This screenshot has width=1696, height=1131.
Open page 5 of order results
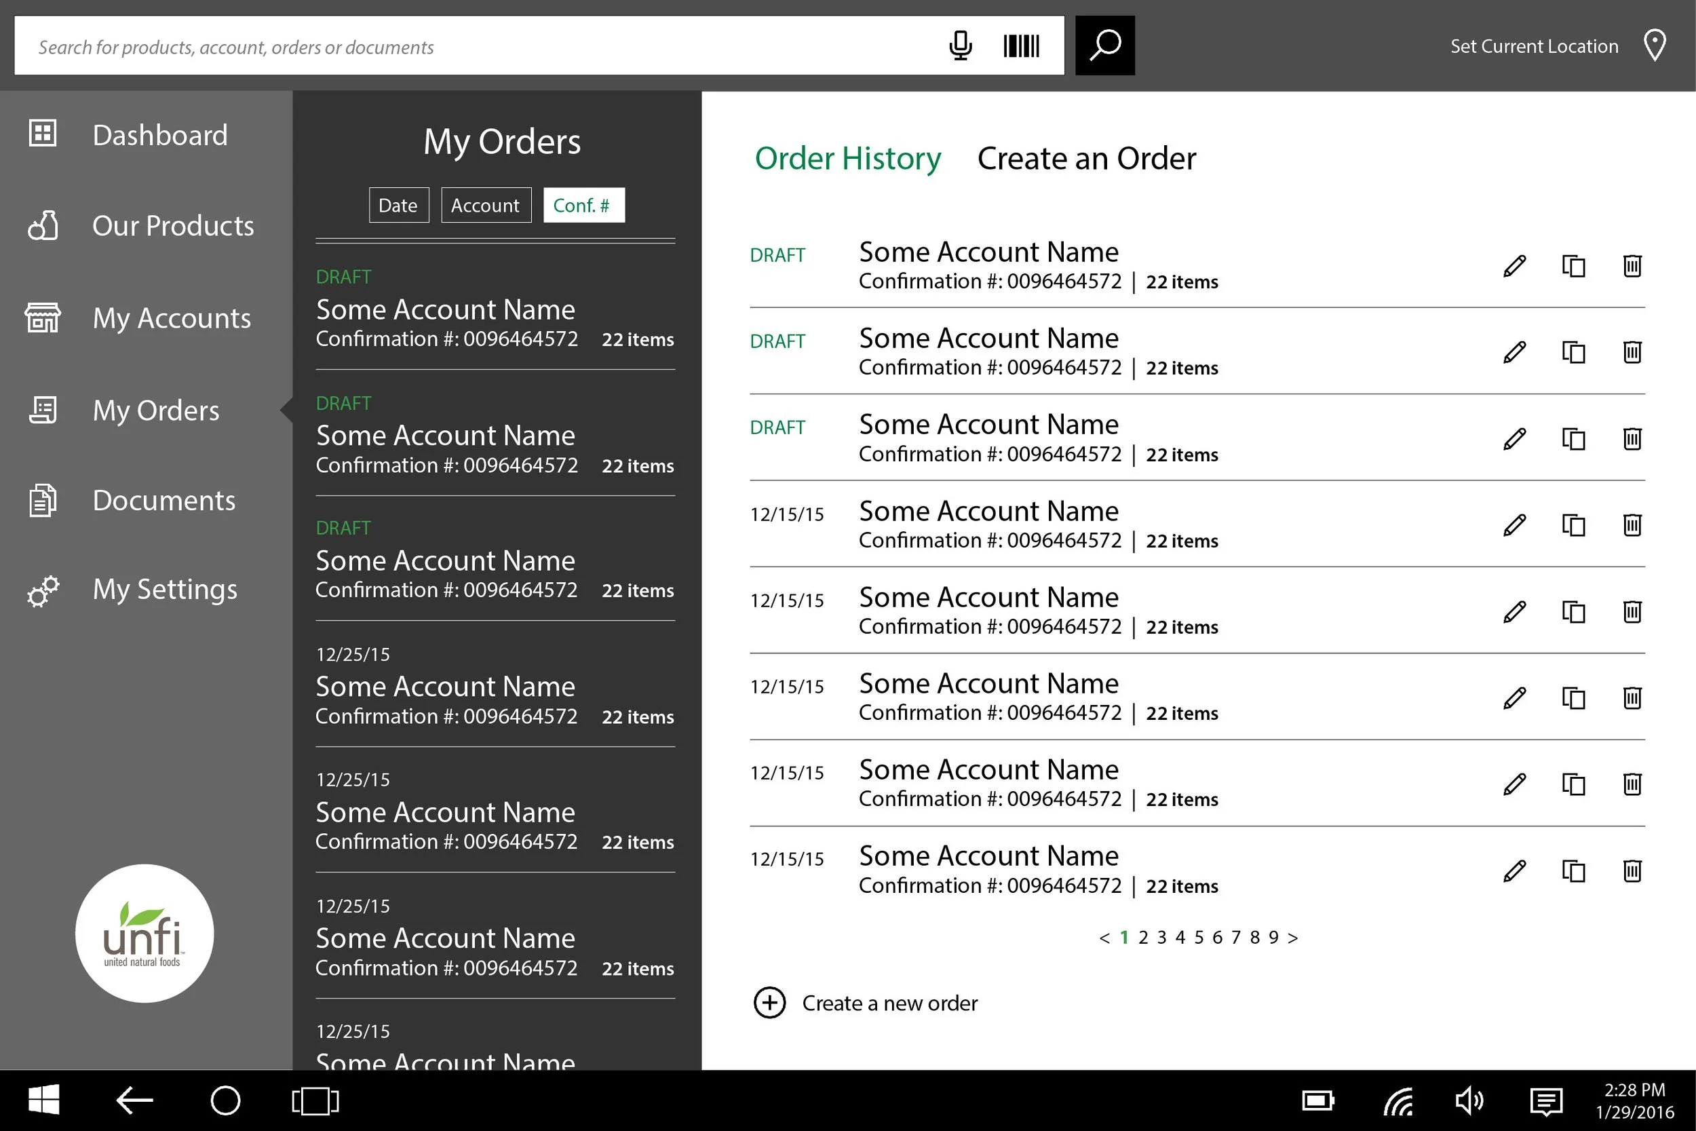[1199, 937]
